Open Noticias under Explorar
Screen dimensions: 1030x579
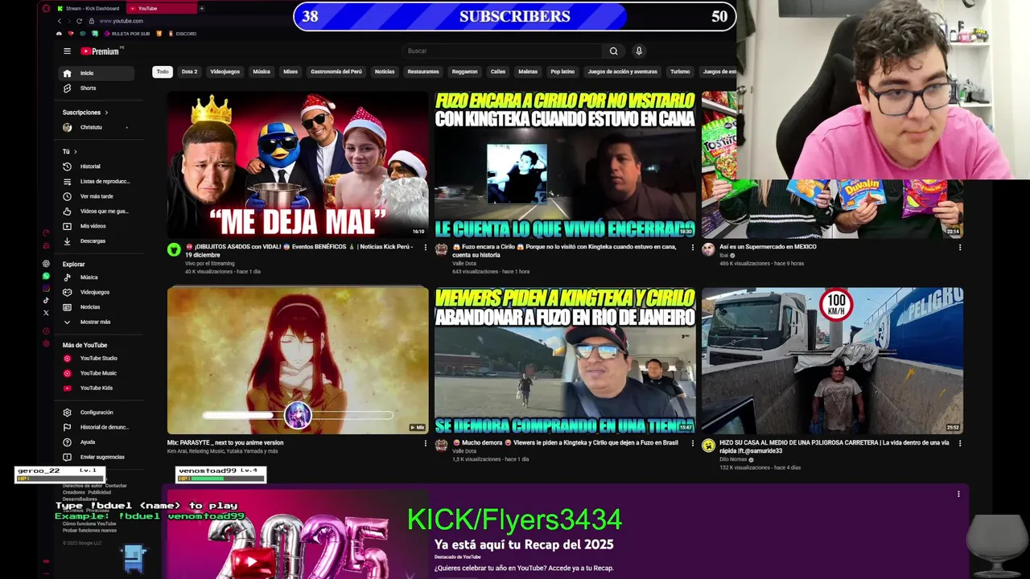(x=96, y=306)
